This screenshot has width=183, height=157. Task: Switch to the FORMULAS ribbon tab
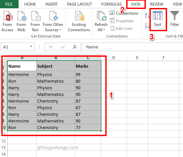point(112,4)
